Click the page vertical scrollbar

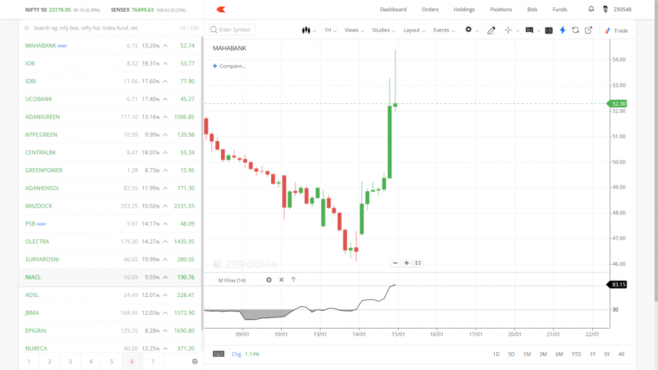(x=656, y=151)
